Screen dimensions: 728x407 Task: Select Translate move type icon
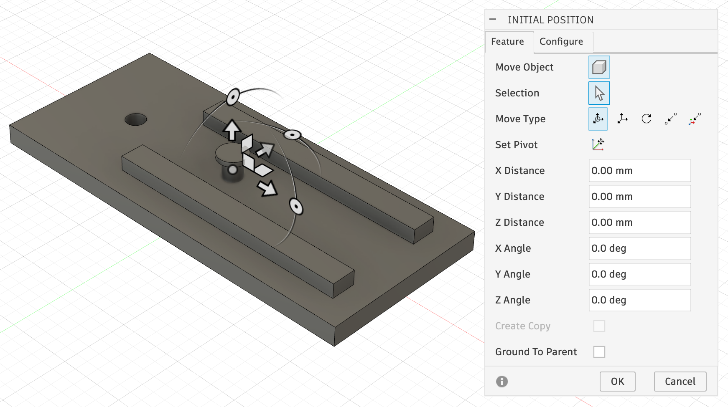click(622, 119)
